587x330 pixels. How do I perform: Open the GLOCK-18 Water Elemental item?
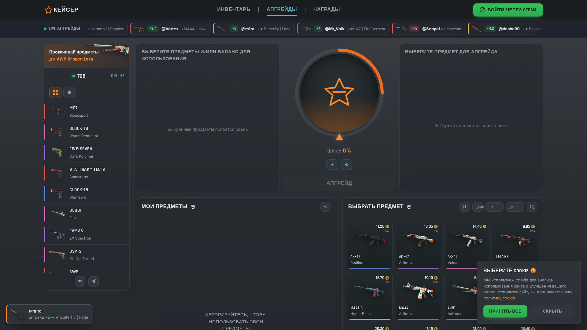tap(87, 132)
